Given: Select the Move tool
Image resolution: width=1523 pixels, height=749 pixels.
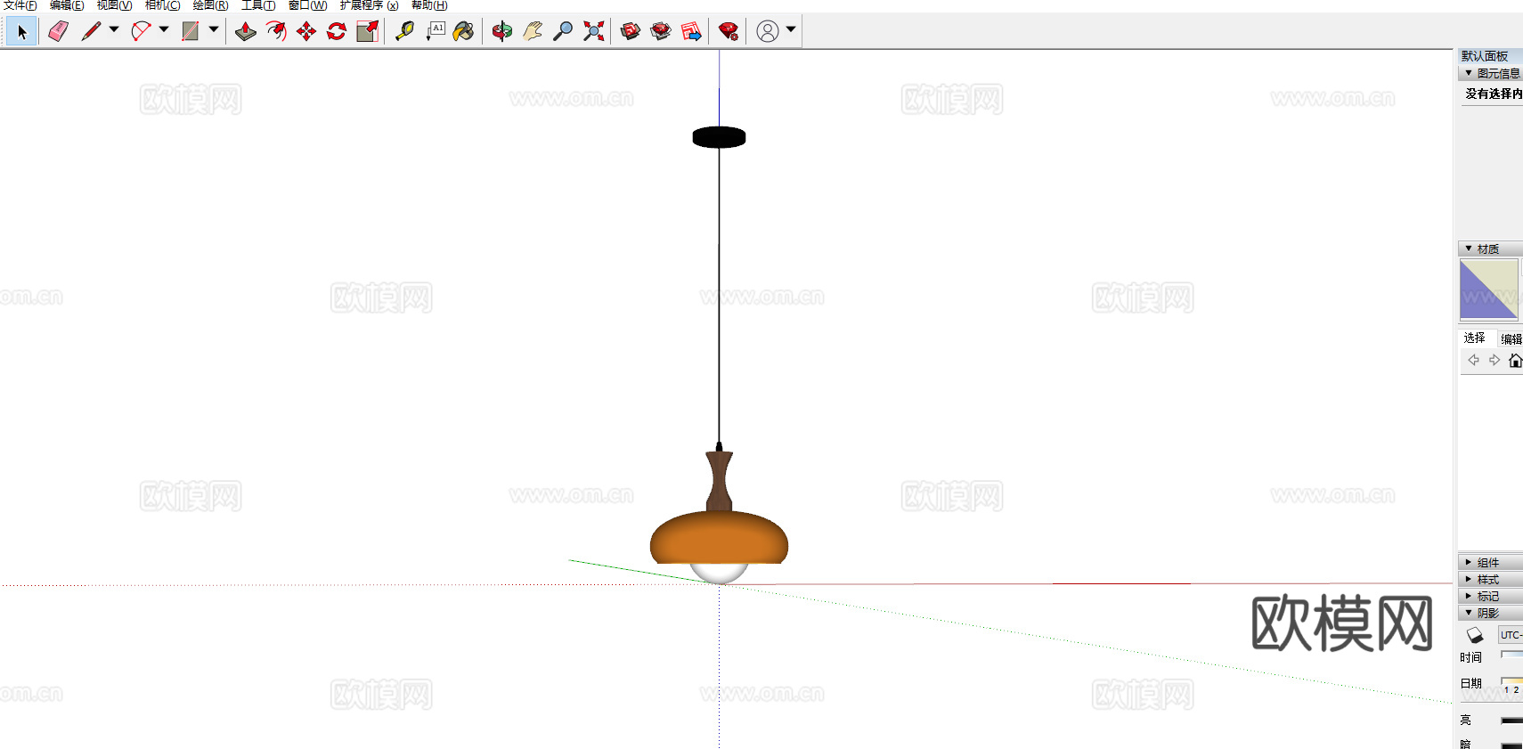Looking at the screenshot, I should pos(306,32).
